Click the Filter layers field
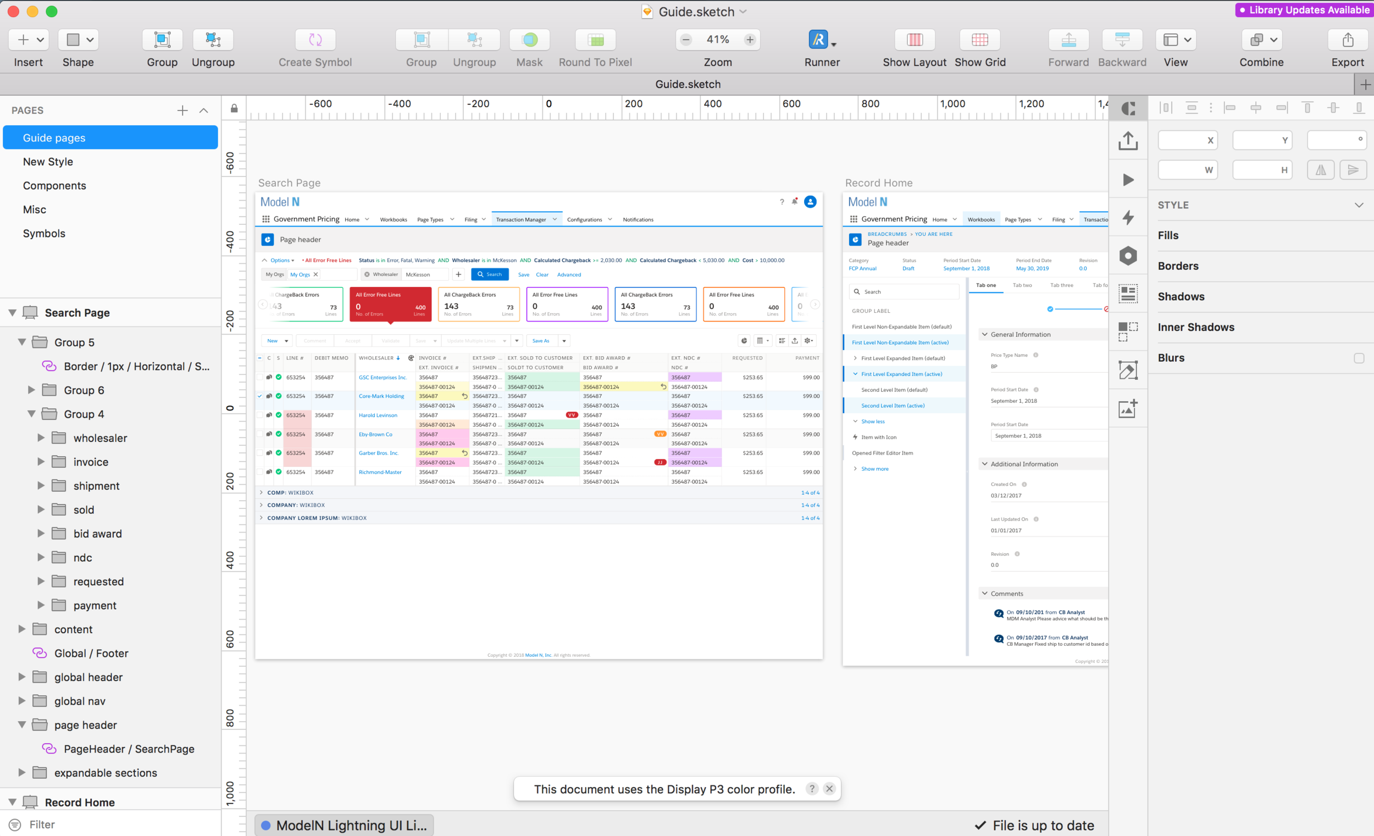Screen dimensions: 1374x836 (x=110, y=824)
